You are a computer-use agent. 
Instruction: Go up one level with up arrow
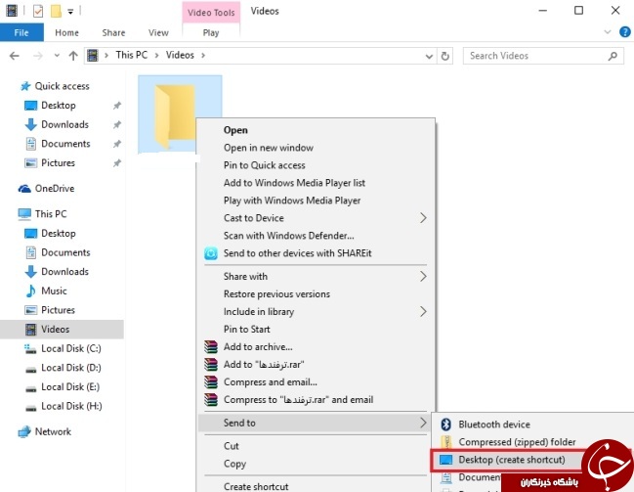click(x=73, y=56)
